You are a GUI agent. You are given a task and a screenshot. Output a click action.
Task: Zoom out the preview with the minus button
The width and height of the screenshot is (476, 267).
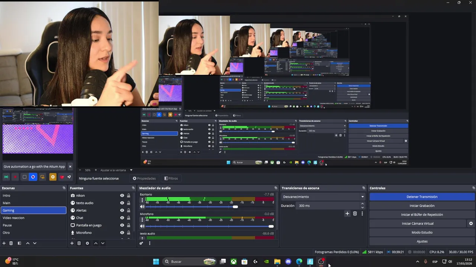[x=80, y=170]
